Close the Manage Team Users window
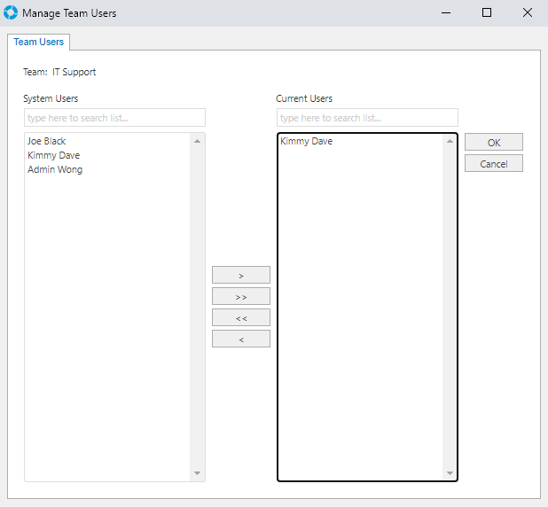 528,13
